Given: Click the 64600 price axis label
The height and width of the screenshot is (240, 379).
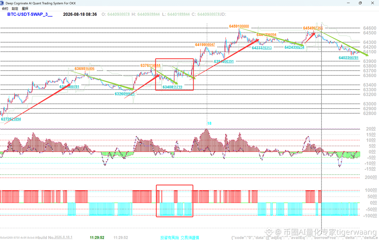Looking at the screenshot, I should (x=369, y=28).
